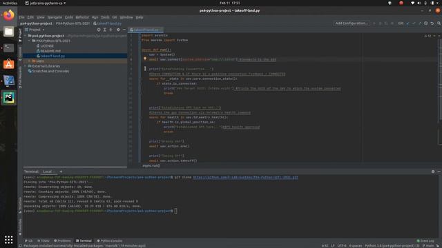
Task: Click the warnings count indicator in editor corner
Action: [x=427, y=36]
